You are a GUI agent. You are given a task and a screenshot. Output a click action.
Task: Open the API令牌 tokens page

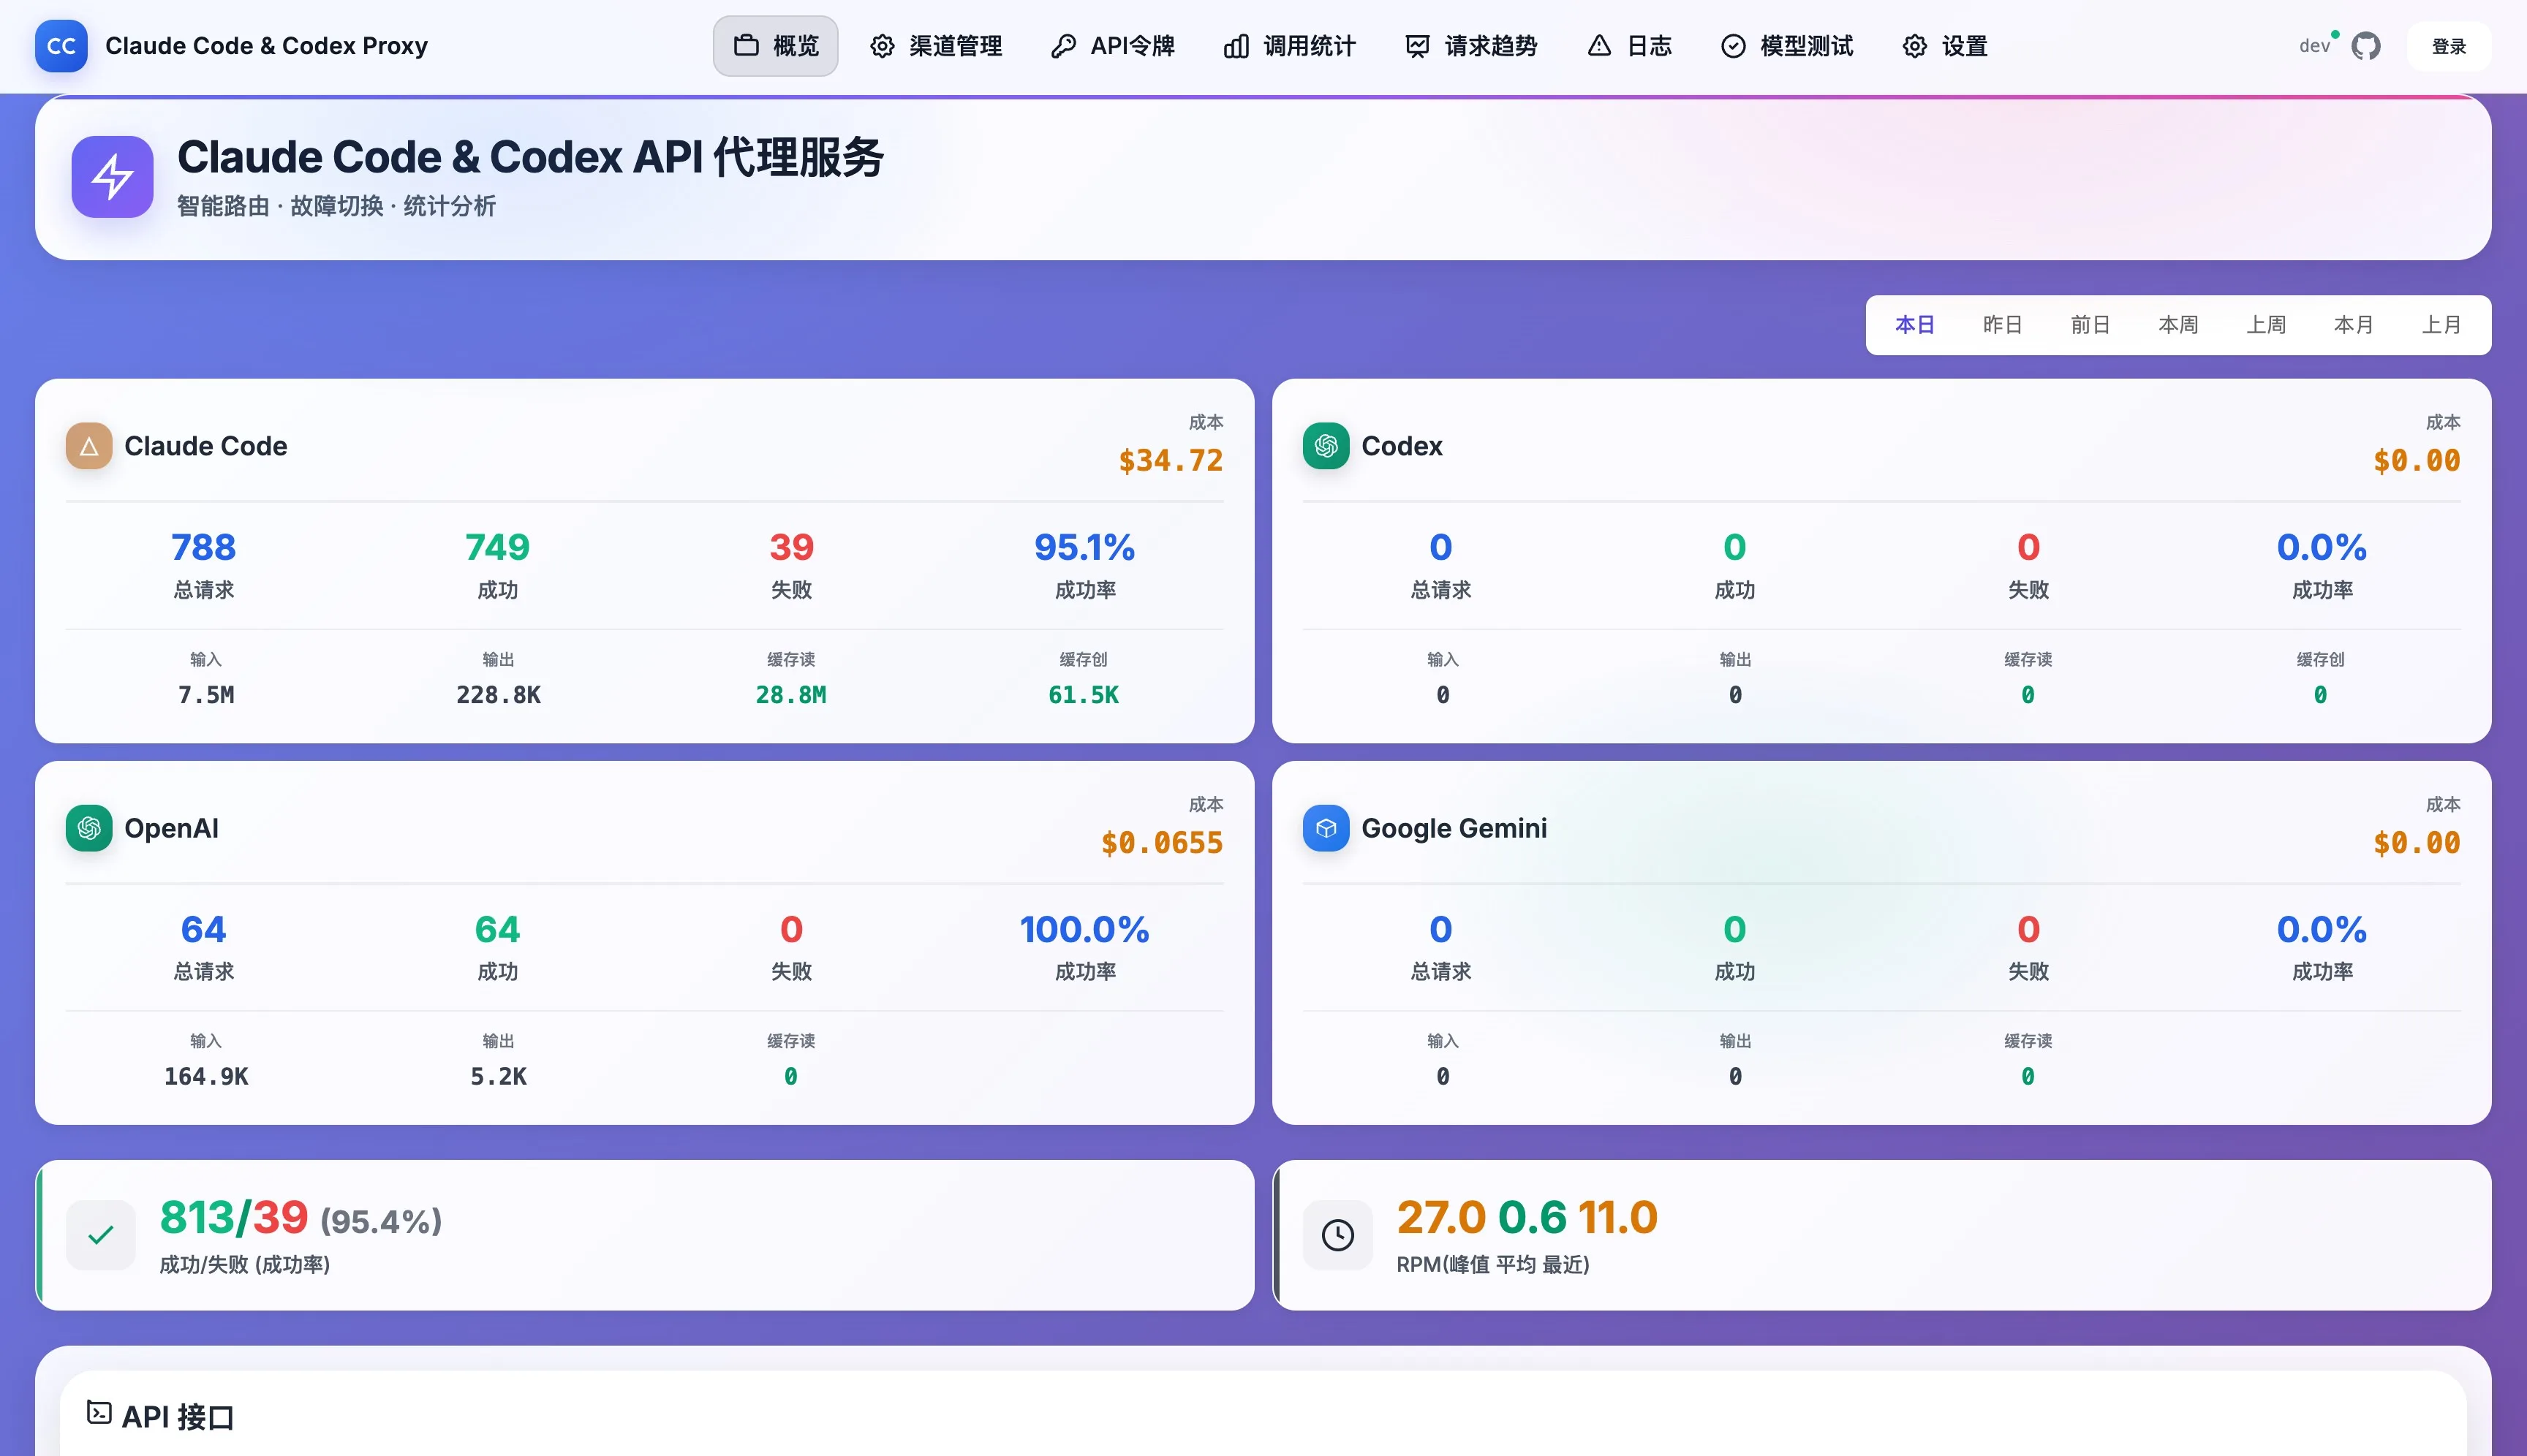(x=1112, y=46)
